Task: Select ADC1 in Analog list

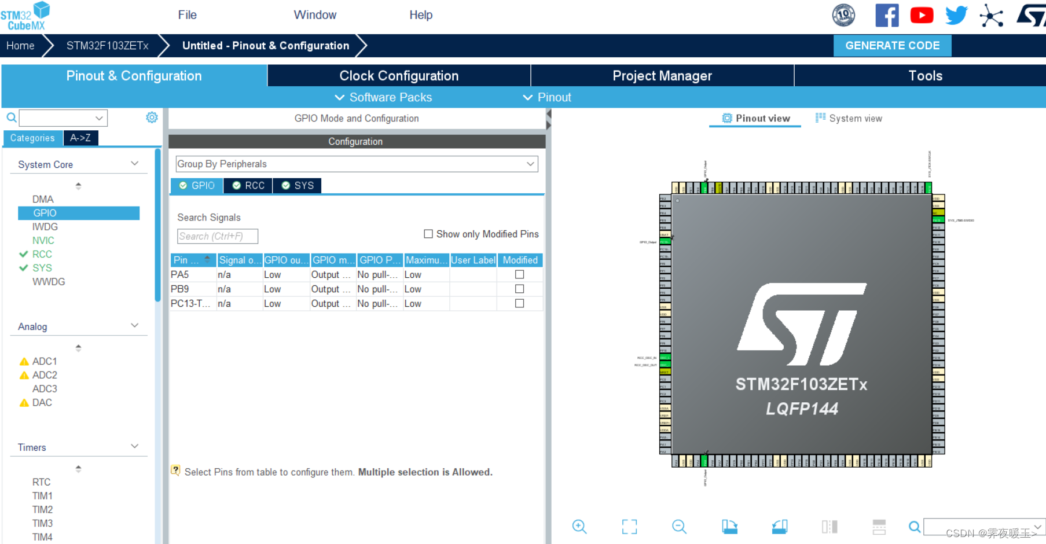Action: [x=45, y=361]
